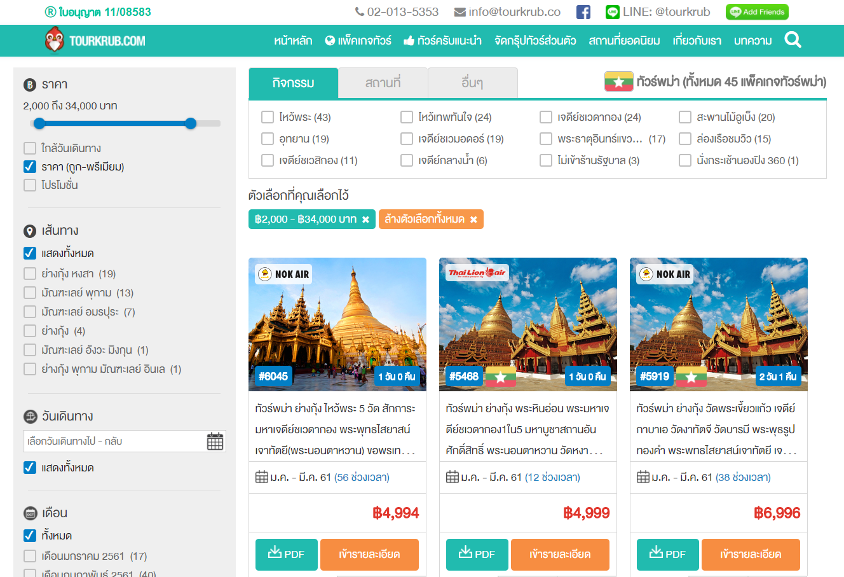Click เข้ารายละเอียด for the ฿4,994 tour
Viewport: 844px width, 577px height.
369,554
